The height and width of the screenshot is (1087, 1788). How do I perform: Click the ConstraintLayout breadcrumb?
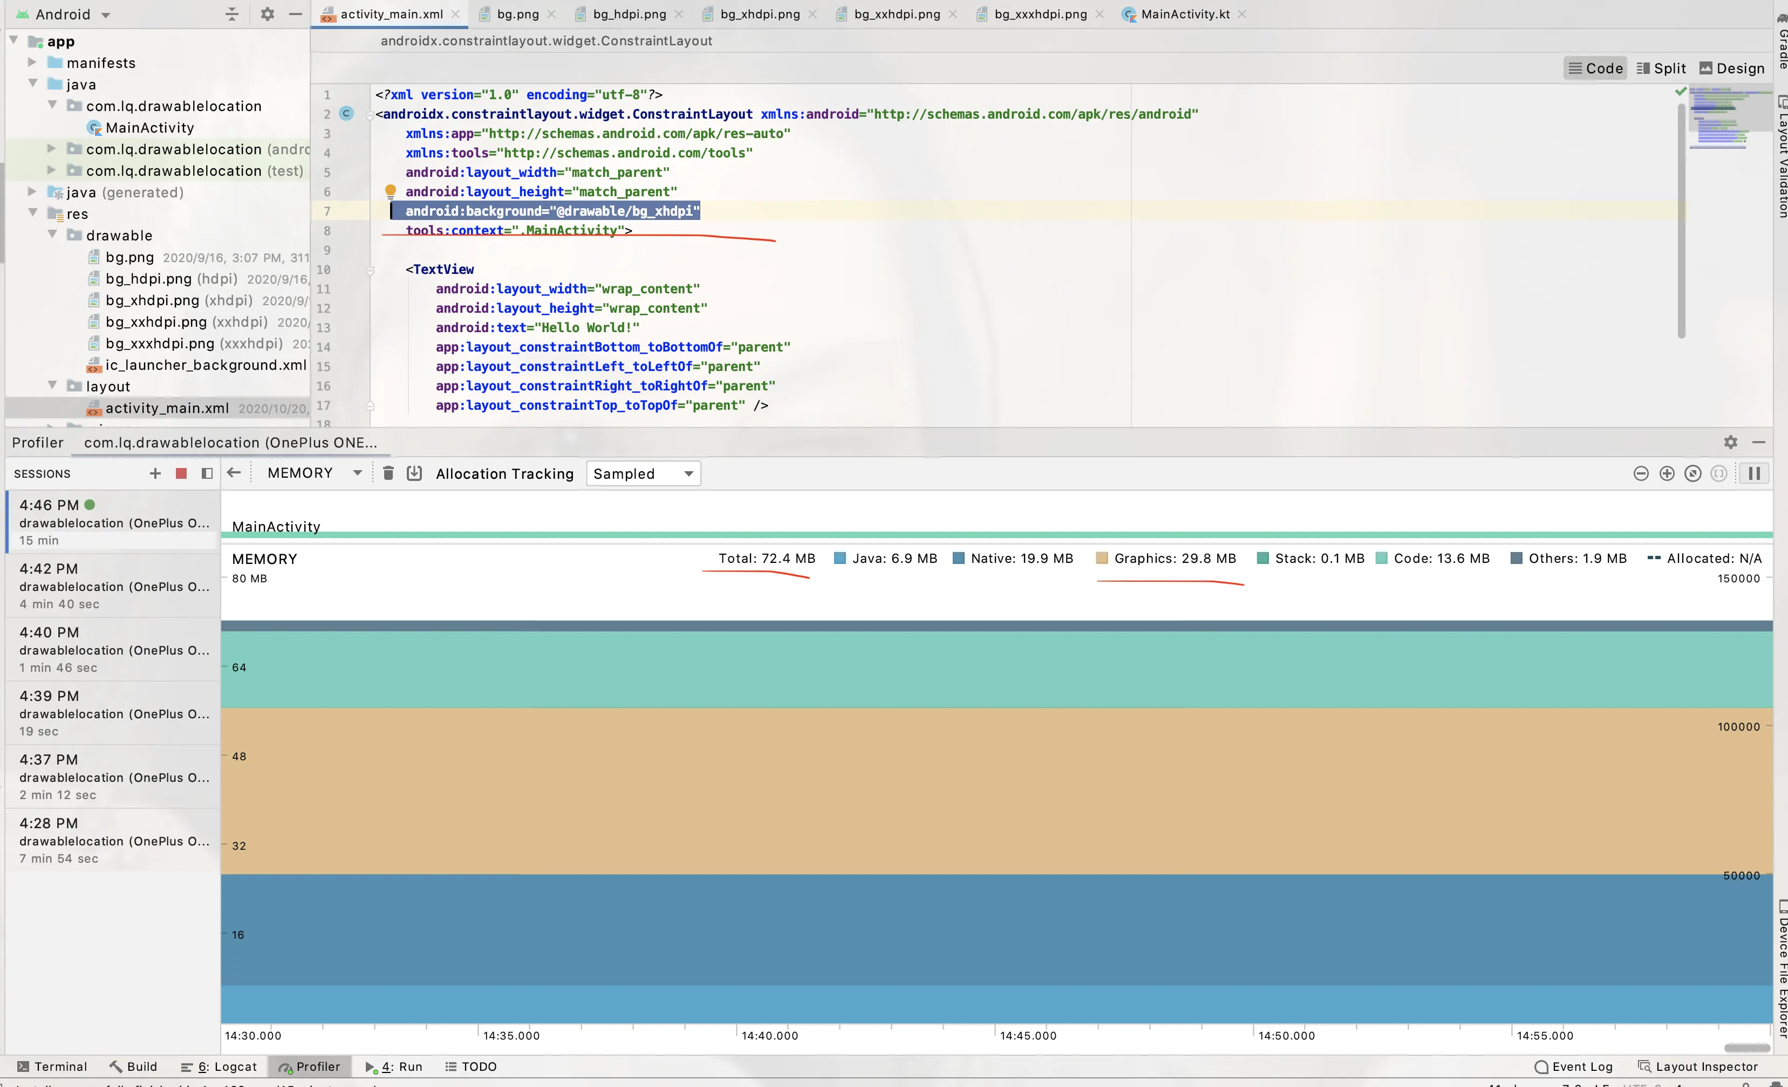(545, 40)
